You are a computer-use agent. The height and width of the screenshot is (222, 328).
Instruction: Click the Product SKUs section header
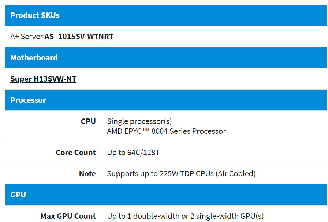coord(35,15)
